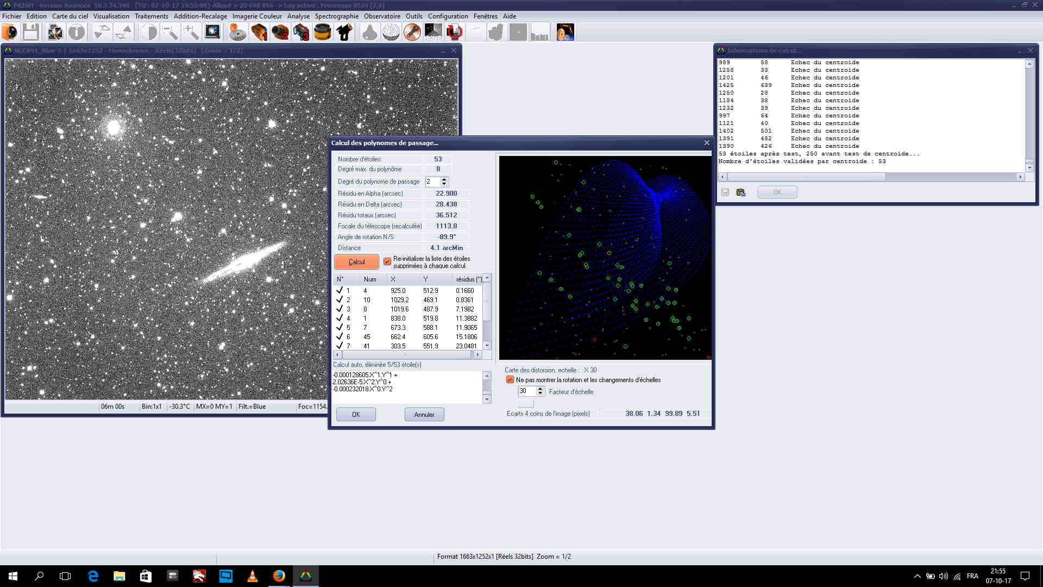This screenshot has height=587, width=1043.
Task: Open camera number 1 toolbar icon
Action: pos(259,33)
